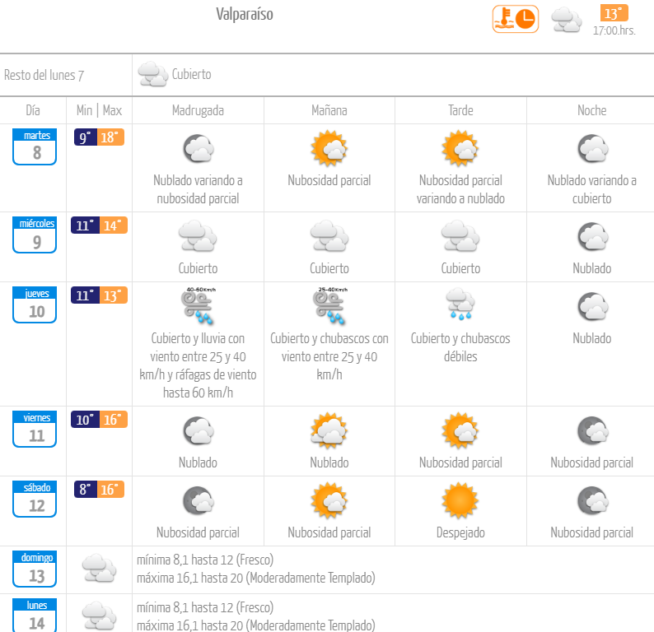654x632 pixels.
Task: Click 'Nubosidad parcial variando a nublado' text
Action: pos(460,189)
